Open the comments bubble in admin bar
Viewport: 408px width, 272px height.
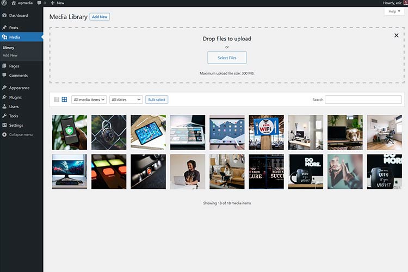[x=39, y=3]
